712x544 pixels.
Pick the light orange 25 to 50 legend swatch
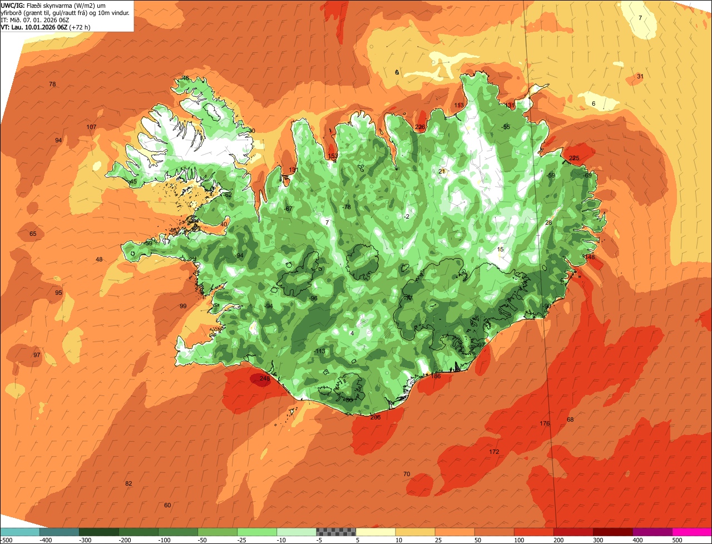pyautogui.click(x=454, y=532)
